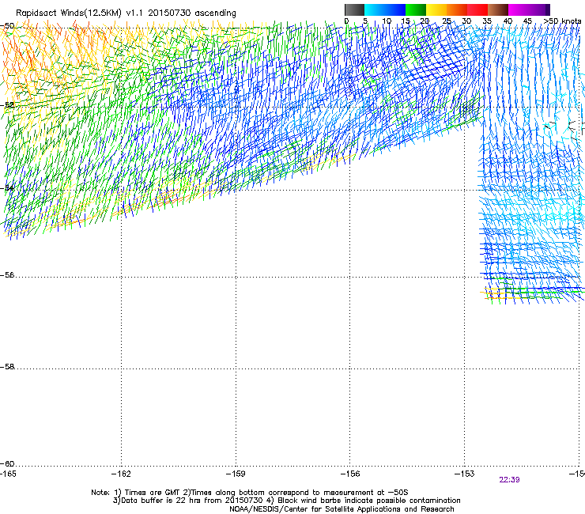Viewport: 585px width, 514px height.
Task: Click the magenta 40-45 knots legend swatch
Action: pyautogui.click(x=519, y=9)
